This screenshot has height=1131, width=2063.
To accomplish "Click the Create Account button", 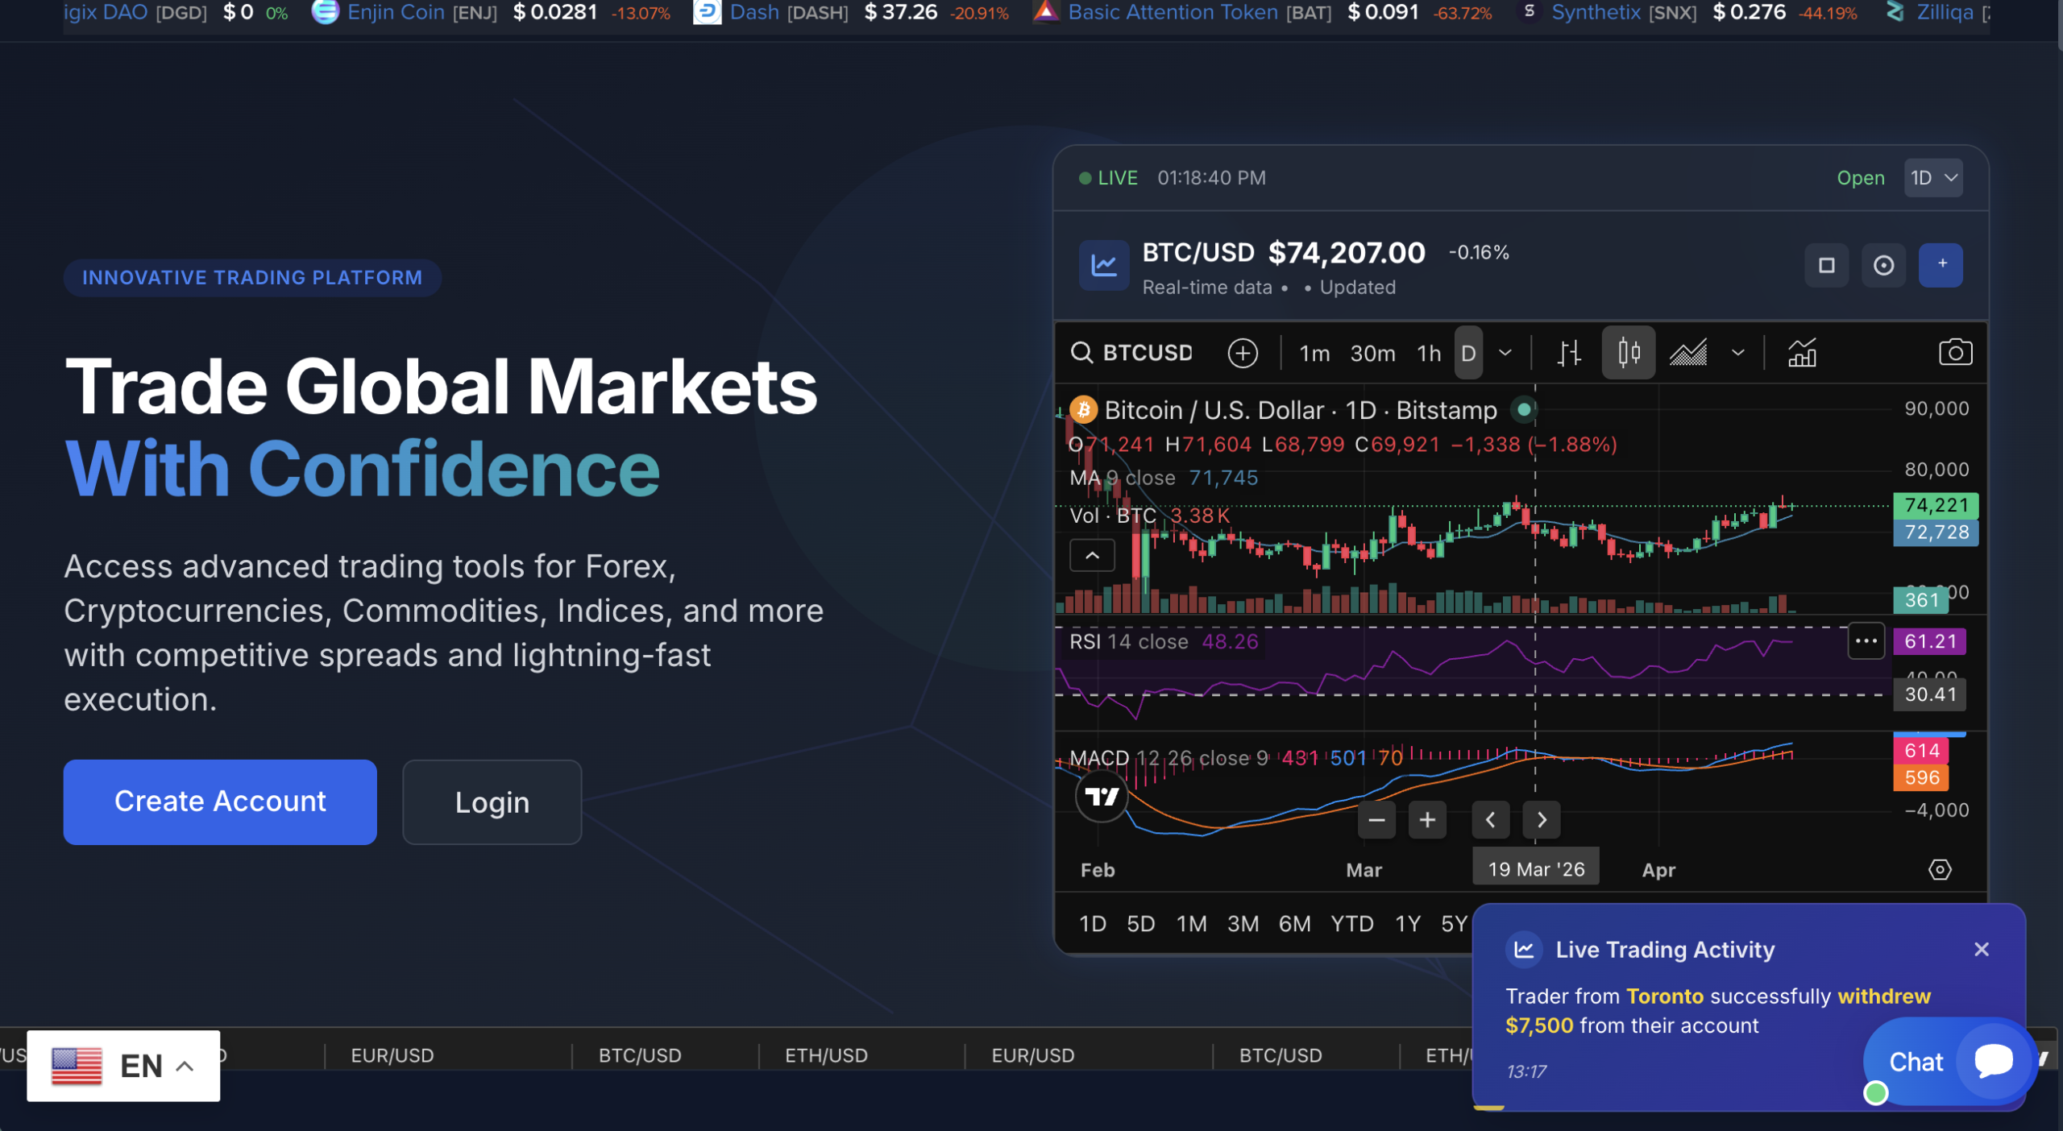I will coord(219,802).
